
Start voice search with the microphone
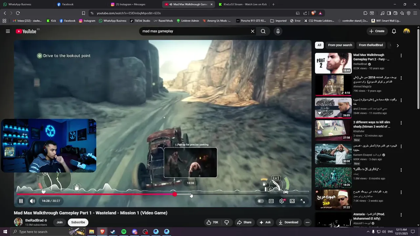click(278, 31)
